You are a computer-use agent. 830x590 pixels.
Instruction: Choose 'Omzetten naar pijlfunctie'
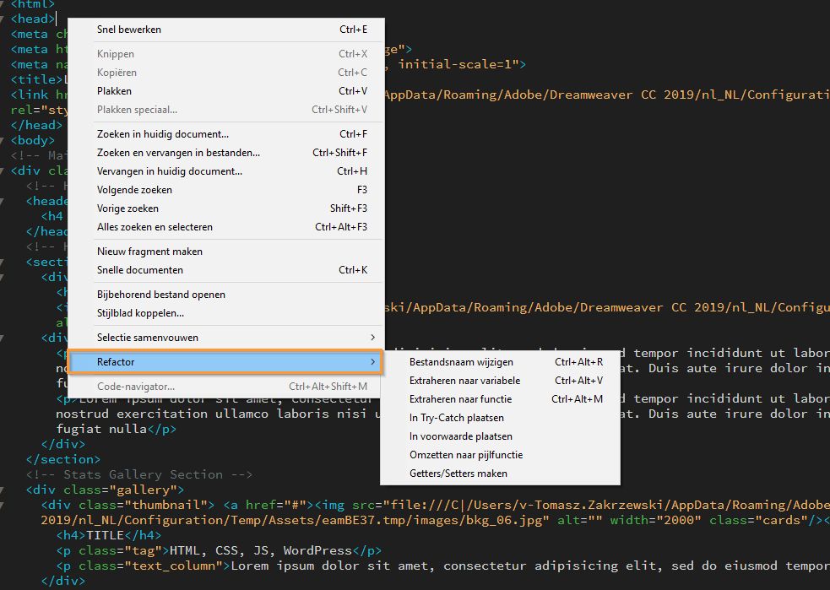click(x=463, y=454)
